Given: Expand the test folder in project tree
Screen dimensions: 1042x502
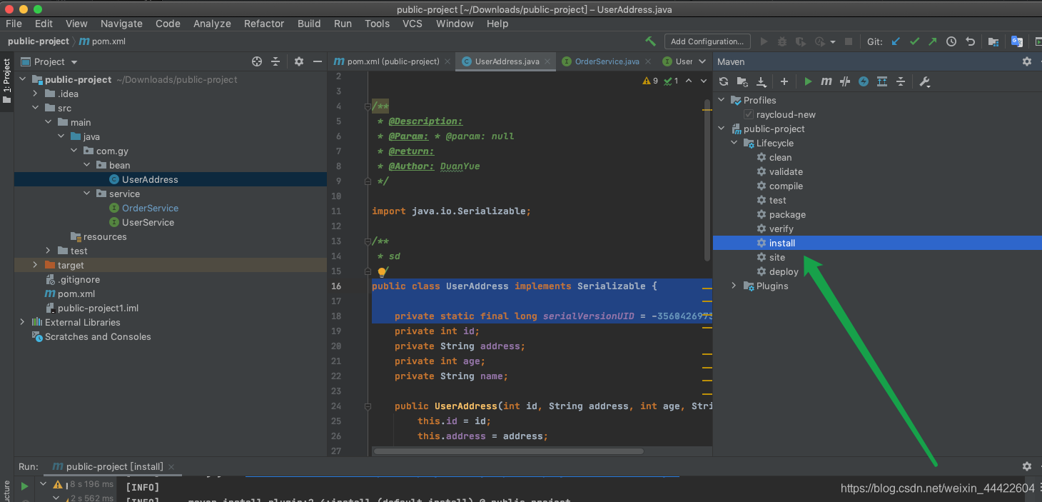Looking at the screenshot, I should 49,251.
